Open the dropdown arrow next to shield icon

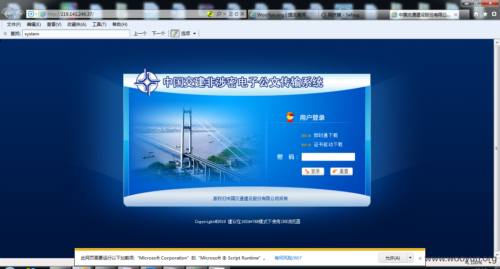click(x=36, y=14)
